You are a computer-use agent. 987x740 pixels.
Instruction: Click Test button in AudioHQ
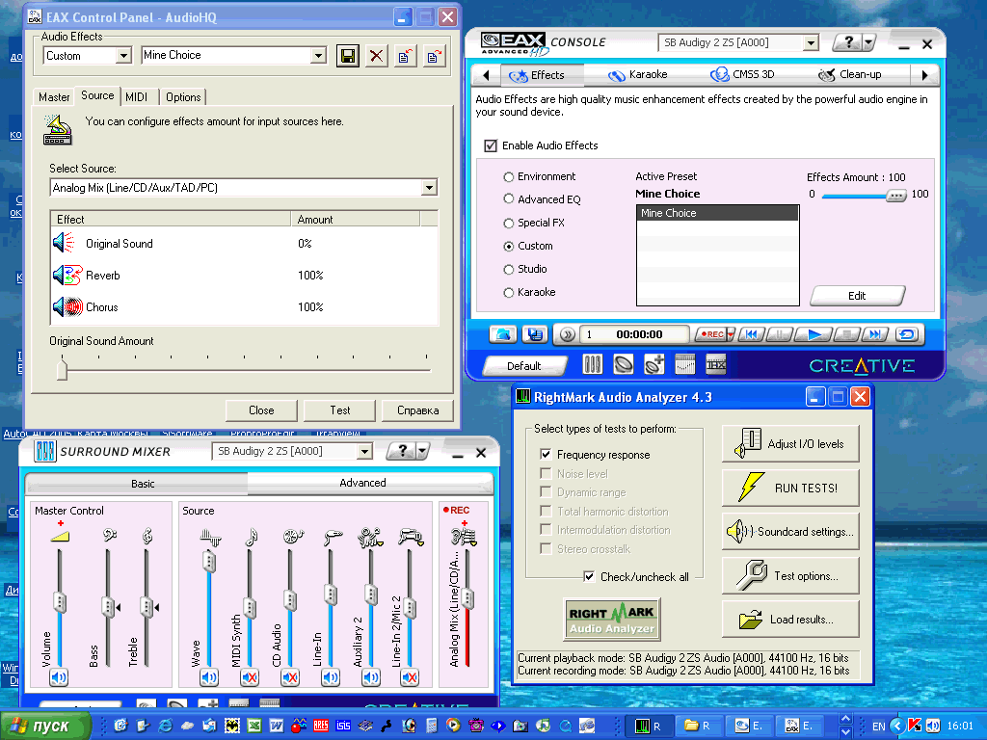(340, 410)
